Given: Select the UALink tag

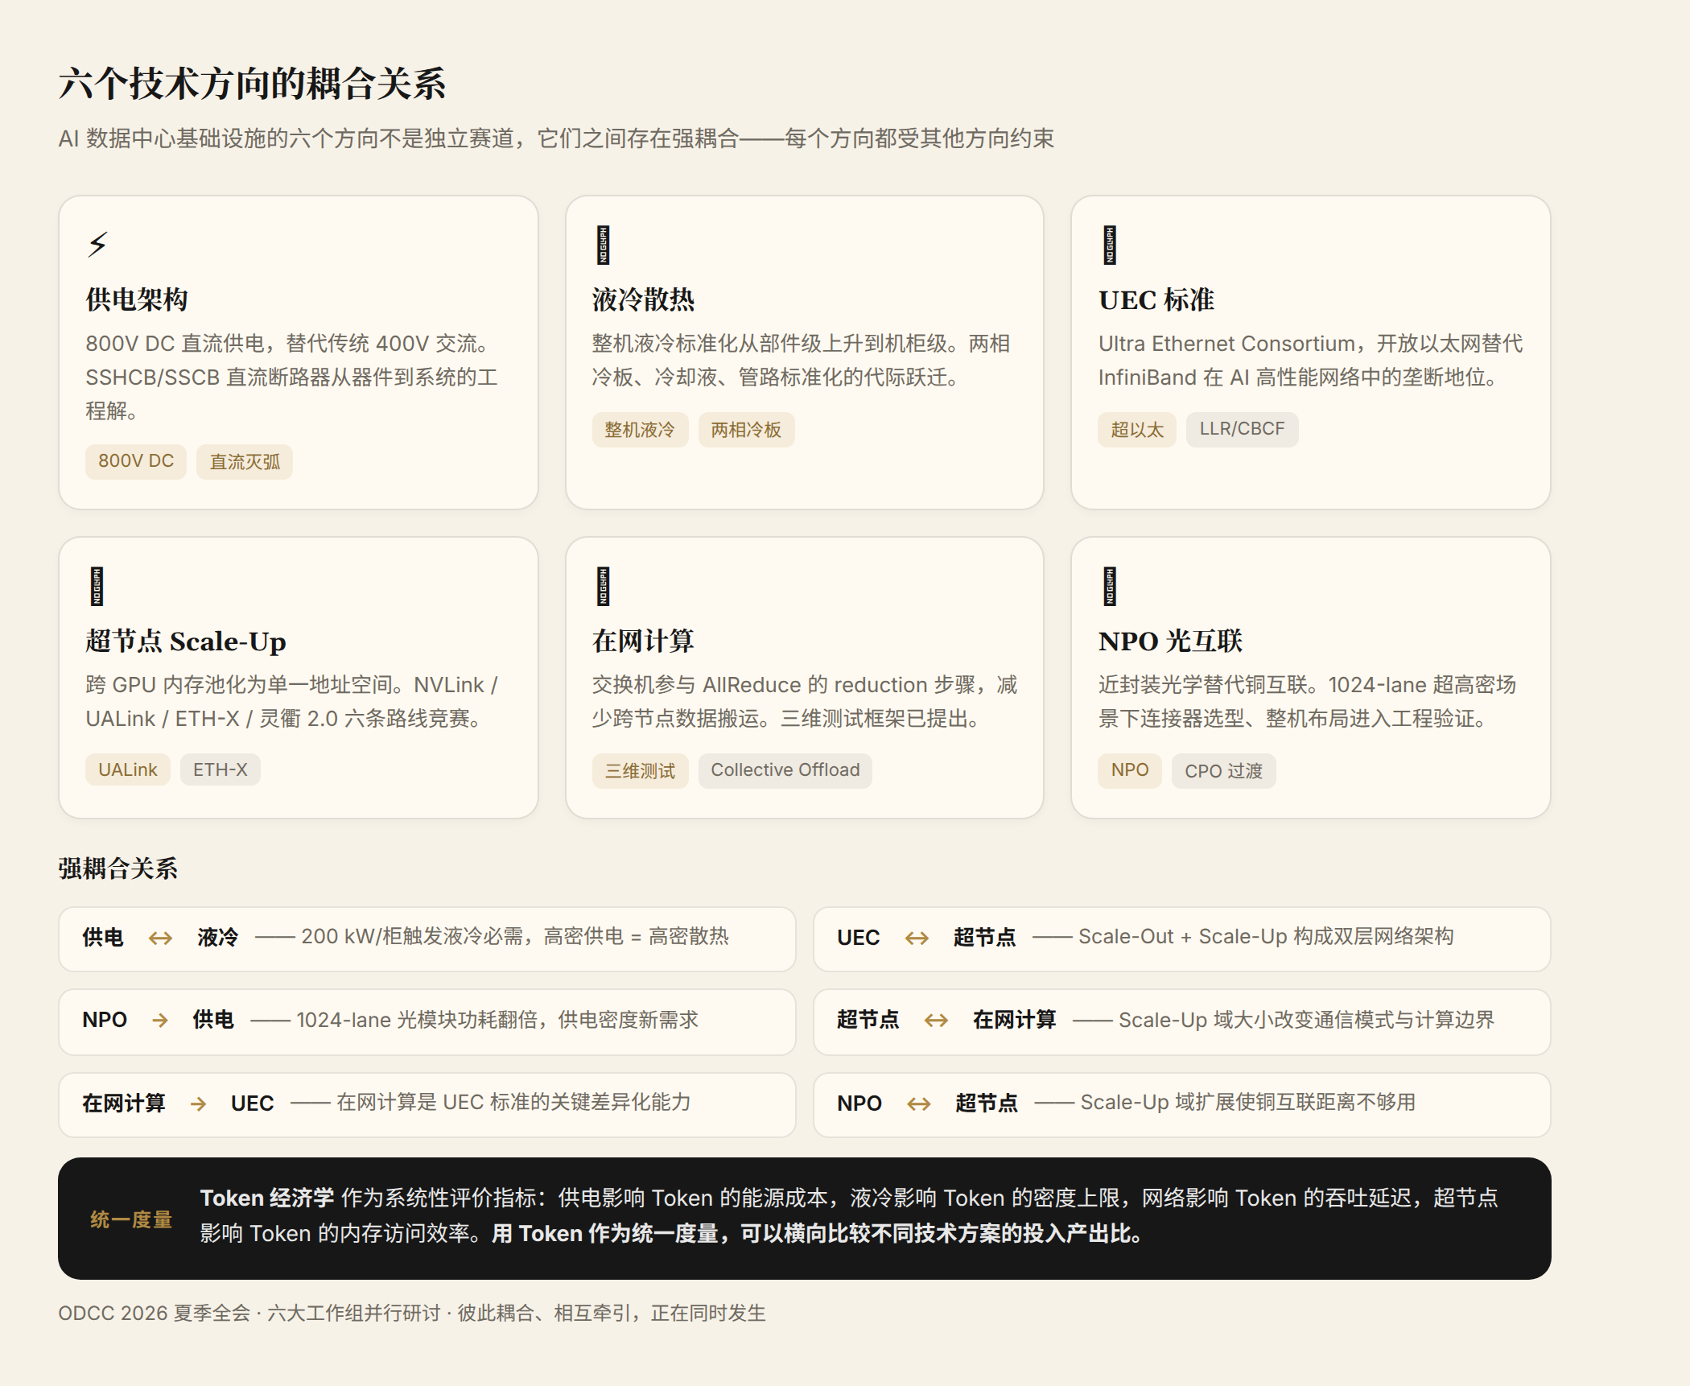Looking at the screenshot, I should [x=128, y=770].
